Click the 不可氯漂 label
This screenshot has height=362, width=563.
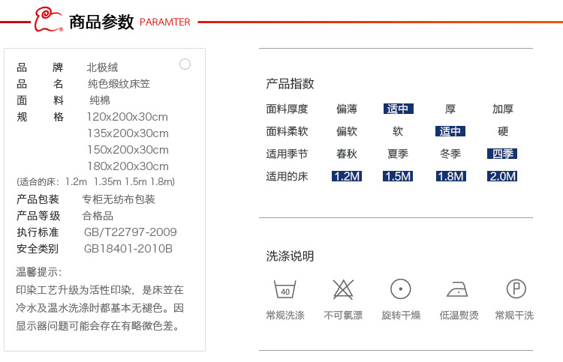(343, 315)
